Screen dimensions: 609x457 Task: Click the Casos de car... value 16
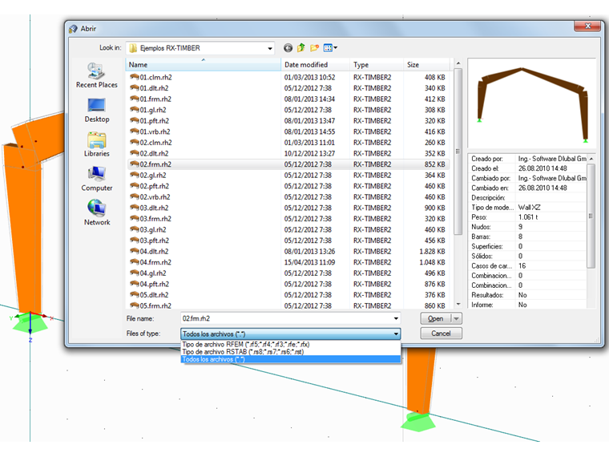[x=522, y=266]
